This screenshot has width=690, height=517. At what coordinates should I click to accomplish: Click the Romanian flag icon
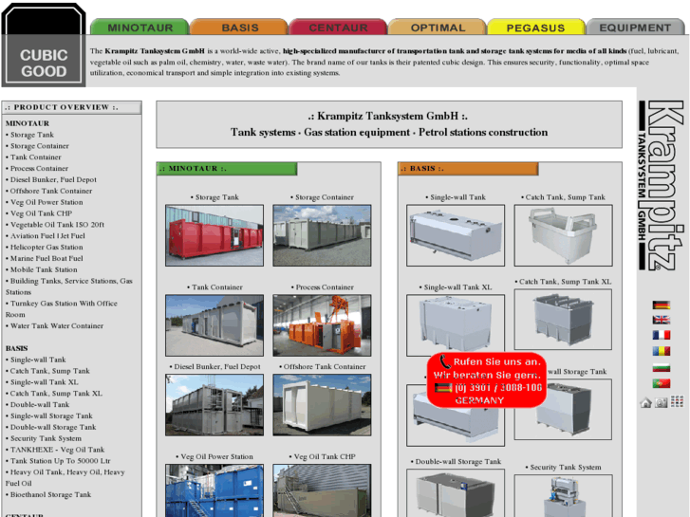click(661, 351)
